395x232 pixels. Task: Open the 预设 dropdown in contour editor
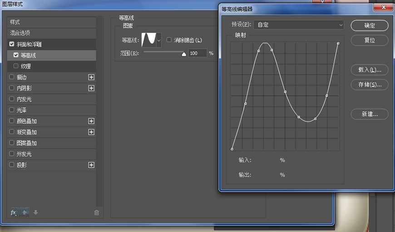point(298,25)
